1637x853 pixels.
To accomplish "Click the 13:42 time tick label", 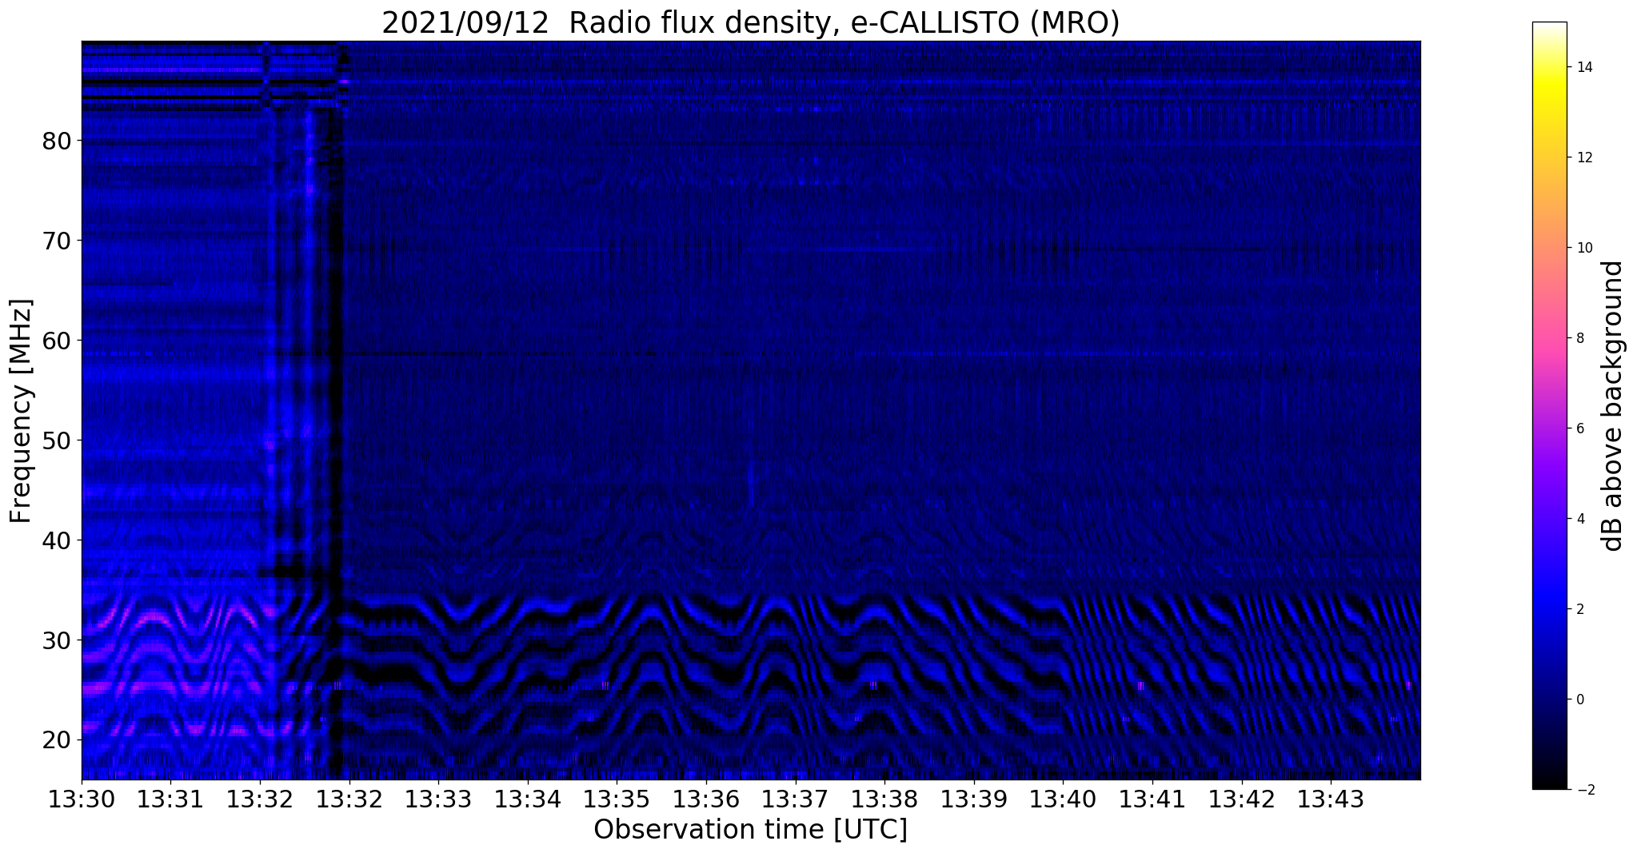I will (x=1242, y=799).
